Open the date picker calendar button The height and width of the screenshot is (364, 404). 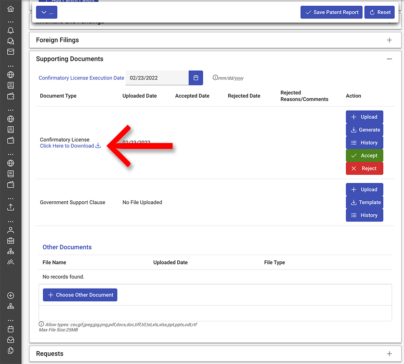click(x=196, y=78)
